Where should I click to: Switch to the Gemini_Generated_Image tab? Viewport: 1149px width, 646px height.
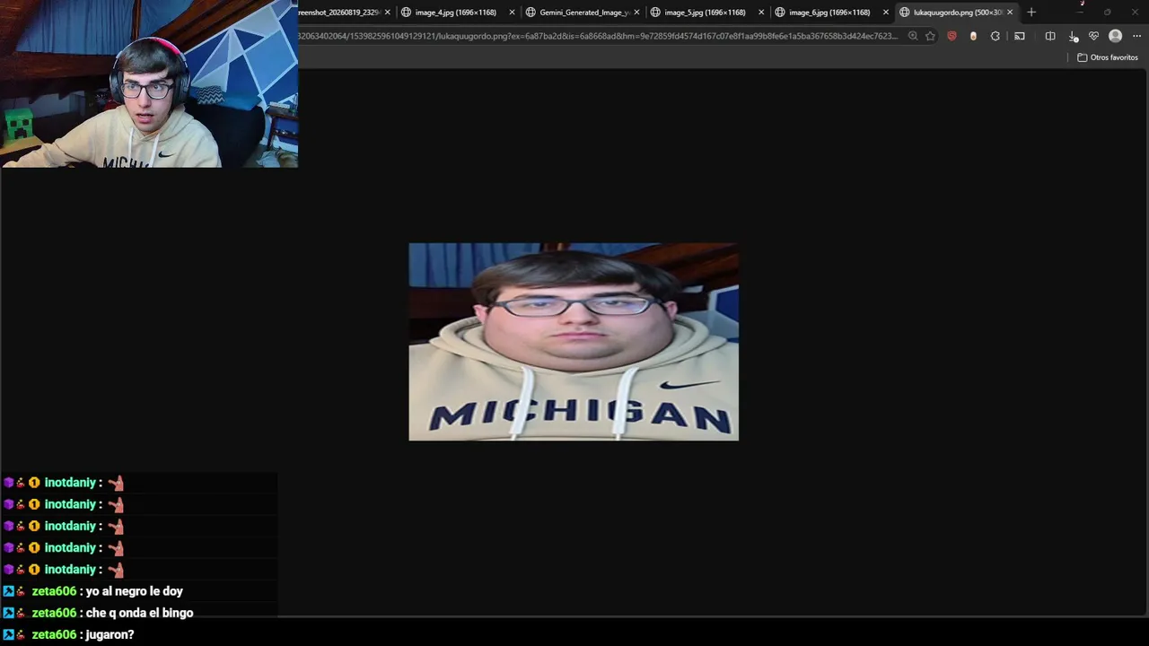[583, 13]
